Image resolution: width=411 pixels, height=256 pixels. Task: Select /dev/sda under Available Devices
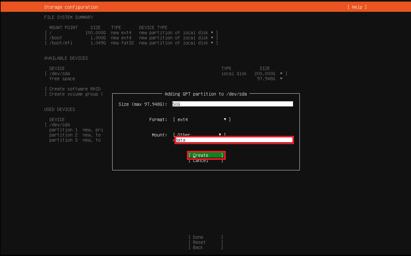[x=166, y=74]
